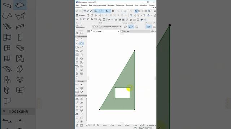The image size is (231, 129).
Task: Open the floor plan tab dropdown arrow
Action: click(119, 31)
